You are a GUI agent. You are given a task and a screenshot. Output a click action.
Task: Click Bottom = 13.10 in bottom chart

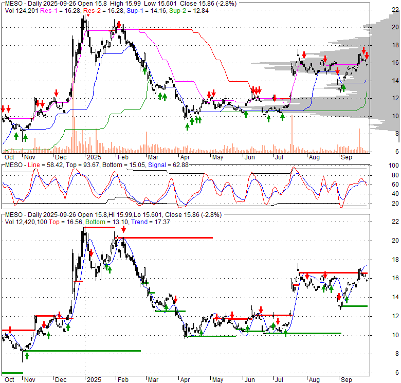pyautogui.click(x=107, y=222)
